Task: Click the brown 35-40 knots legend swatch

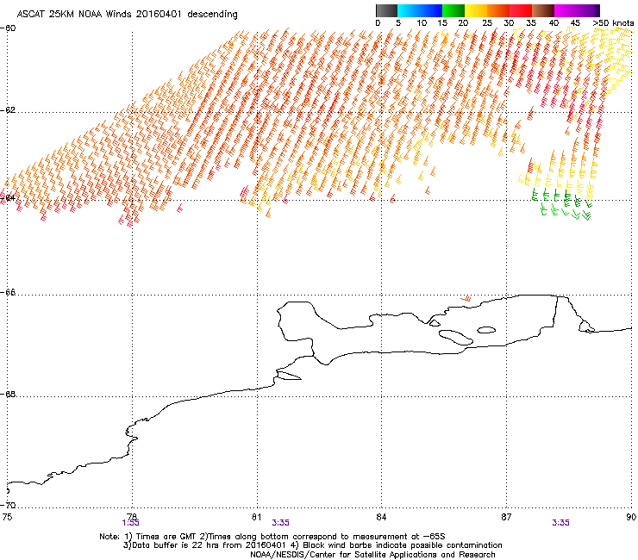Action: tap(543, 10)
